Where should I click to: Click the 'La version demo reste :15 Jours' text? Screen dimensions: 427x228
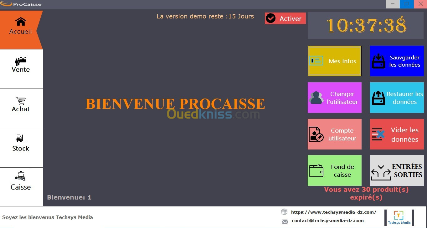pyautogui.click(x=205, y=16)
